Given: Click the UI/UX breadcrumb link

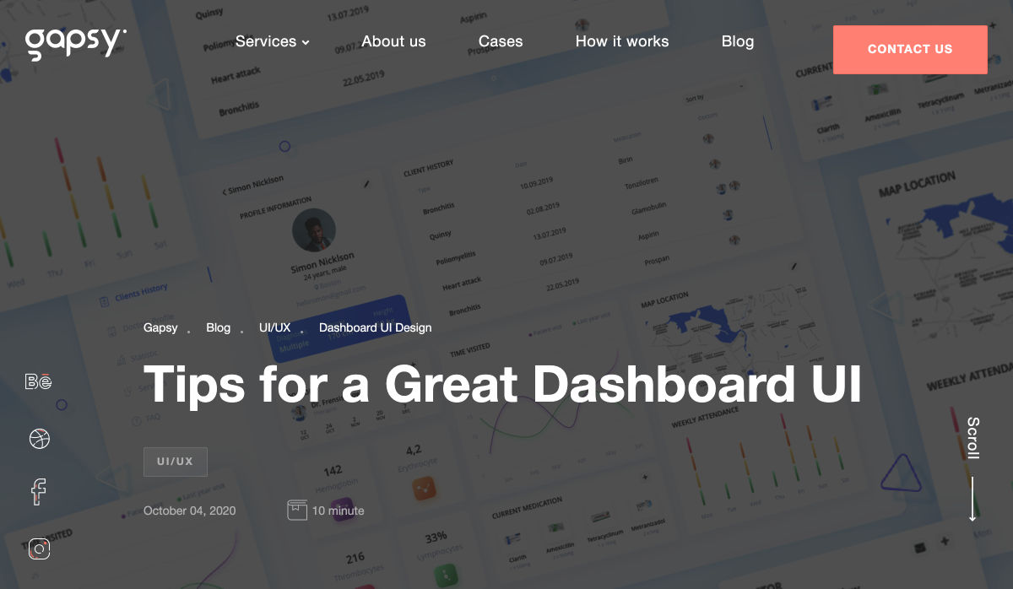Looking at the screenshot, I should click(274, 327).
